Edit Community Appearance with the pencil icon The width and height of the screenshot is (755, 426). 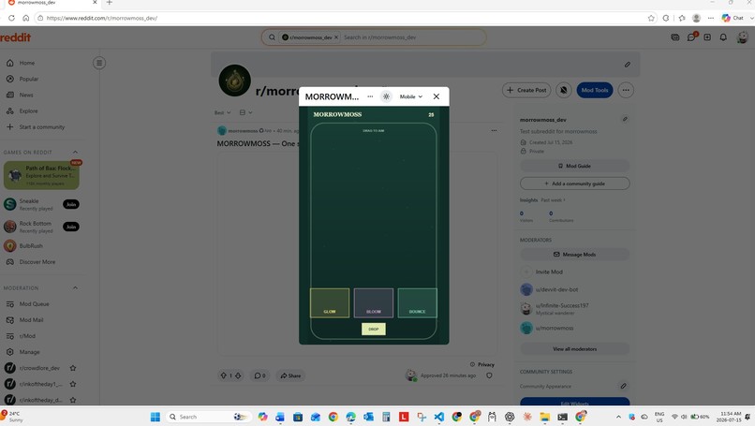pyautogui.click(x=623, y=386)
